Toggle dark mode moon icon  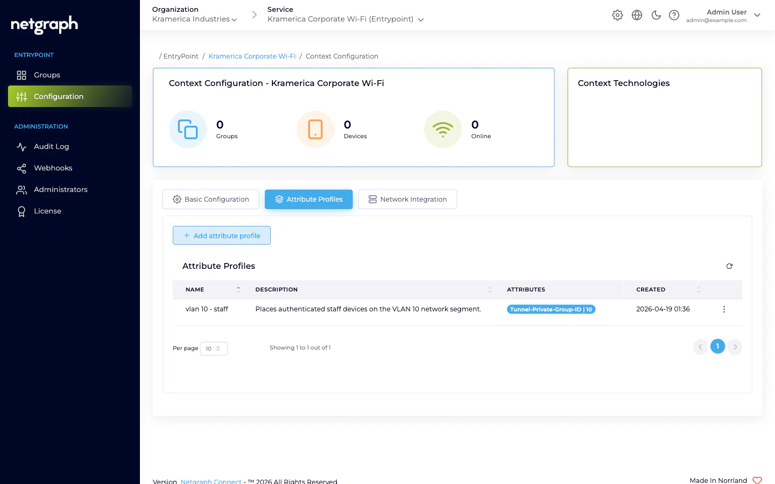point(656,15)
